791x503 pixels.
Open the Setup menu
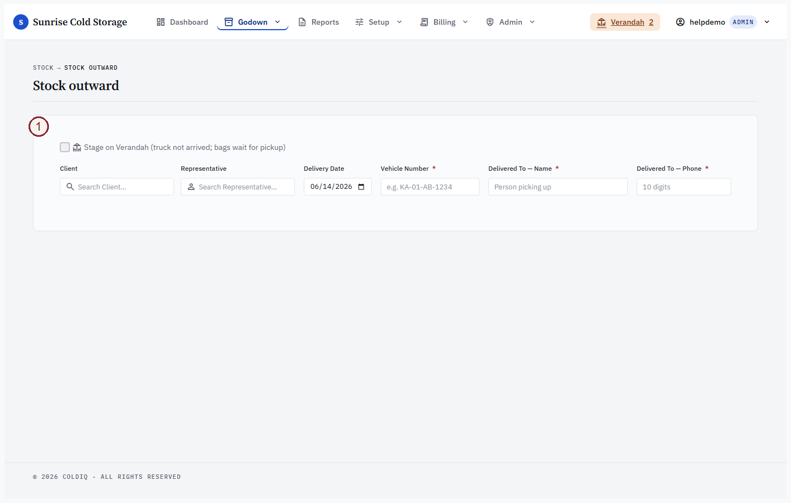click(x=379, y=22)
